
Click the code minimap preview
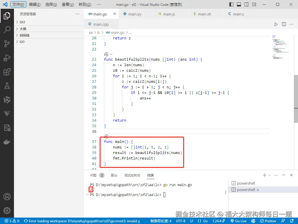[x=281, y=47]
